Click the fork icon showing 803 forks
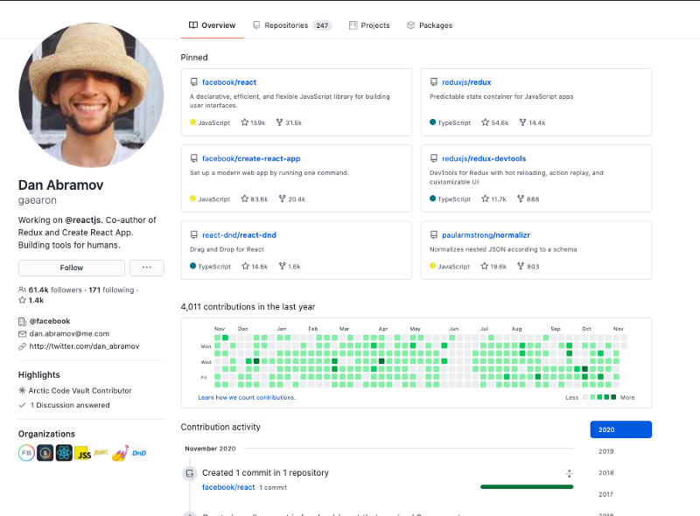Viewport: 700px width, 516px height. pyautogui.click(x=521, y=266)
